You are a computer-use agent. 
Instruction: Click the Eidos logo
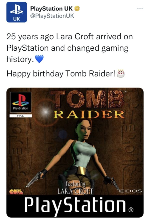tap(130, 191)
